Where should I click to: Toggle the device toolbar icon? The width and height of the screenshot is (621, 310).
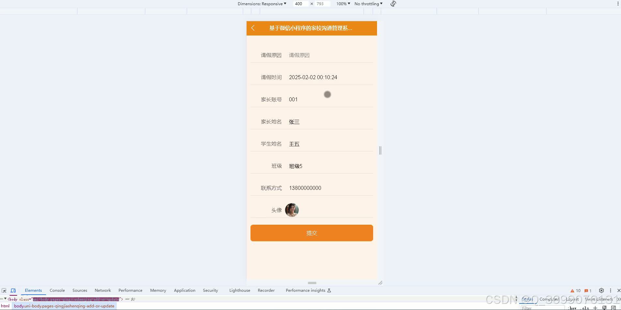(x=13, y=290)
